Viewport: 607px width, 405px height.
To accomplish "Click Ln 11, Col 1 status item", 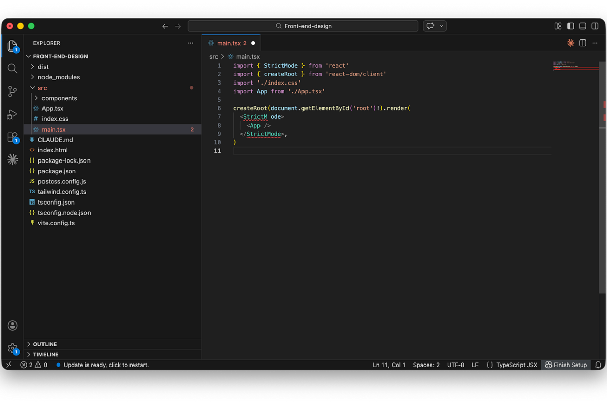I will [x=389, y=364].
